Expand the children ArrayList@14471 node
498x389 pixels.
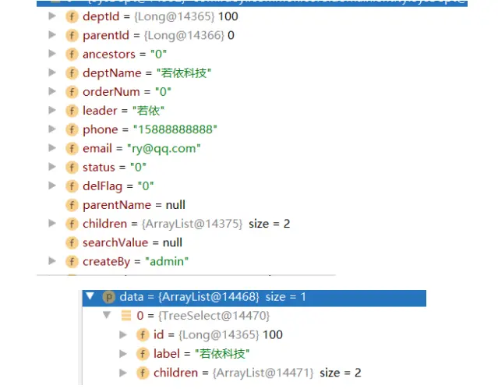(x=123, y=373)
